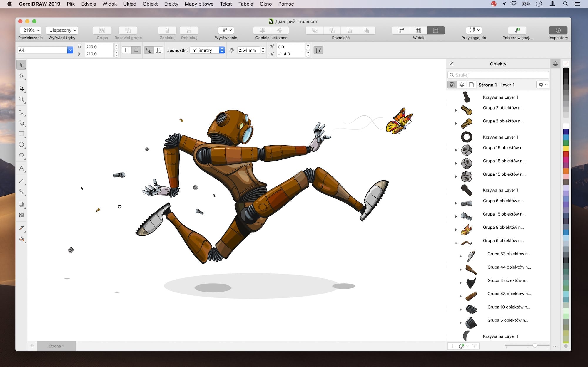Open the Układ menu

pos(130,4)
